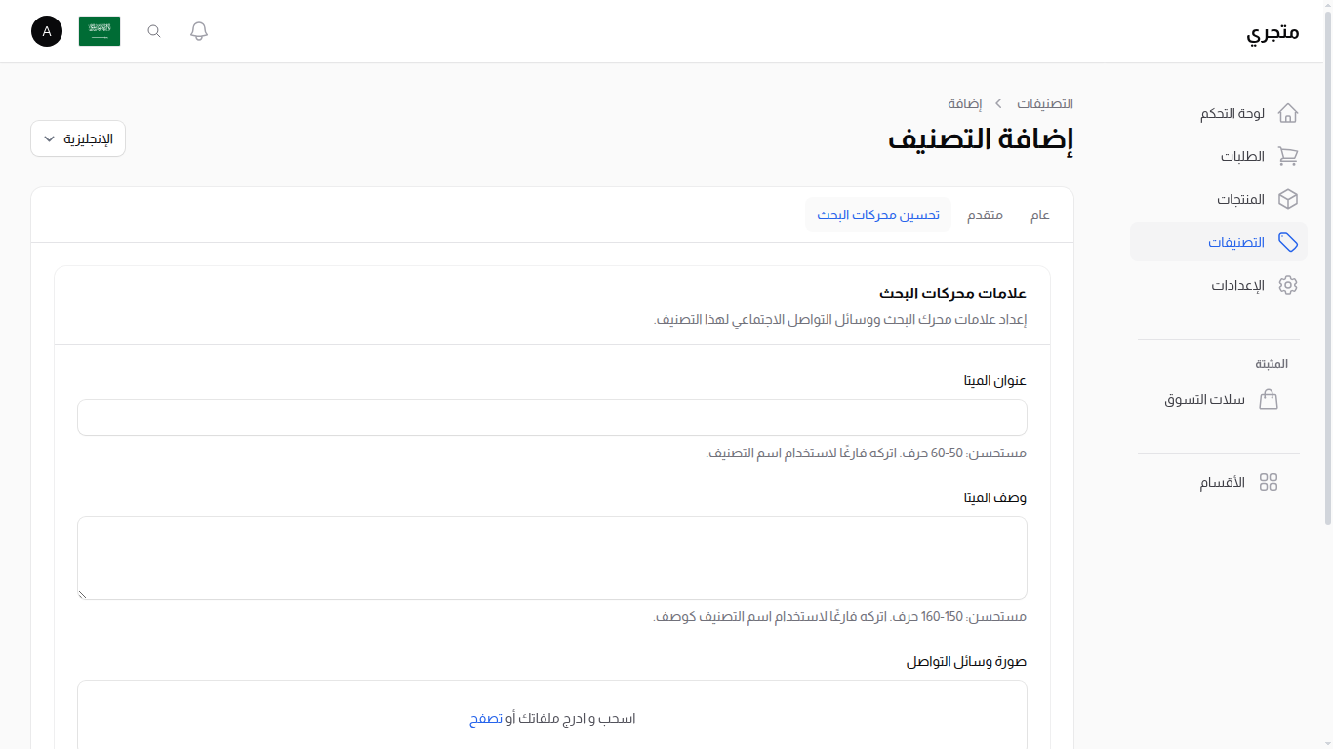Open the user avatar menu
The image size is (1333, 749).
[x=46, y=31]
